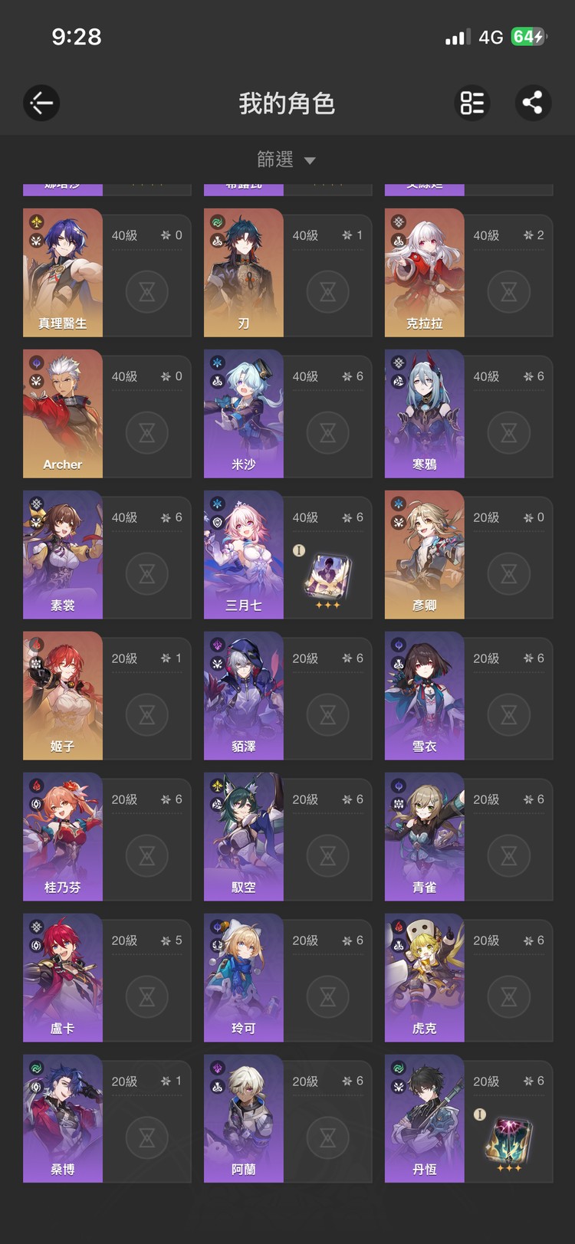Tap empty light cone slot for 玲可
575x1244 pixels.
coord(328,997)
